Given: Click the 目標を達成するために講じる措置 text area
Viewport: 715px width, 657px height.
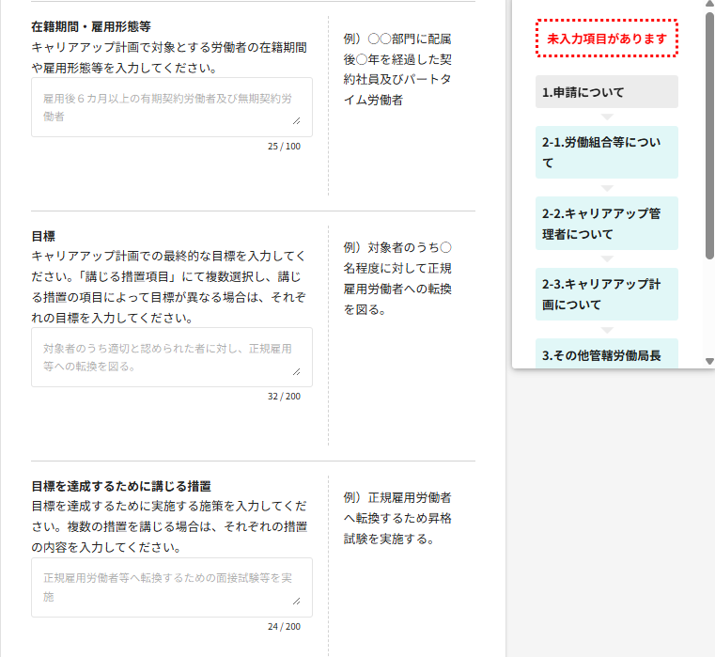Looking at the screenshot, I should (x=171, y=587).
